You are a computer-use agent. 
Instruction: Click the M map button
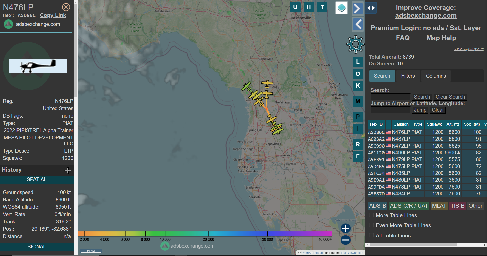coord(358,101)
